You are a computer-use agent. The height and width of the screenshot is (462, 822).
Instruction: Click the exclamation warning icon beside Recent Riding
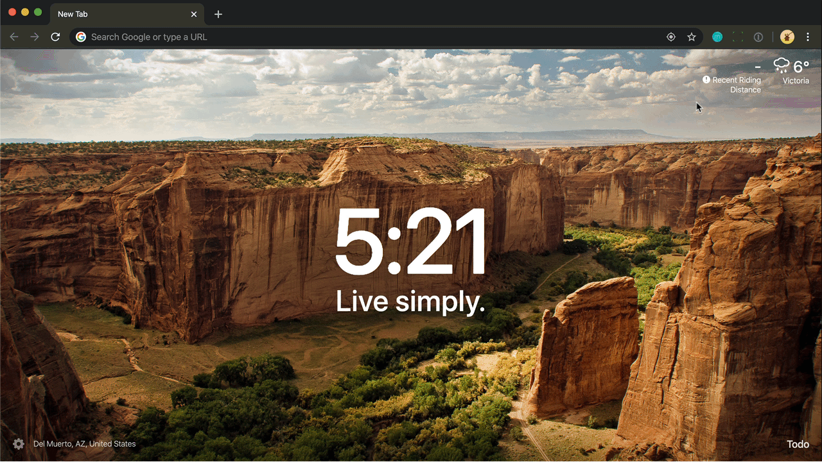pyautogui.click(x=706, y=80)
